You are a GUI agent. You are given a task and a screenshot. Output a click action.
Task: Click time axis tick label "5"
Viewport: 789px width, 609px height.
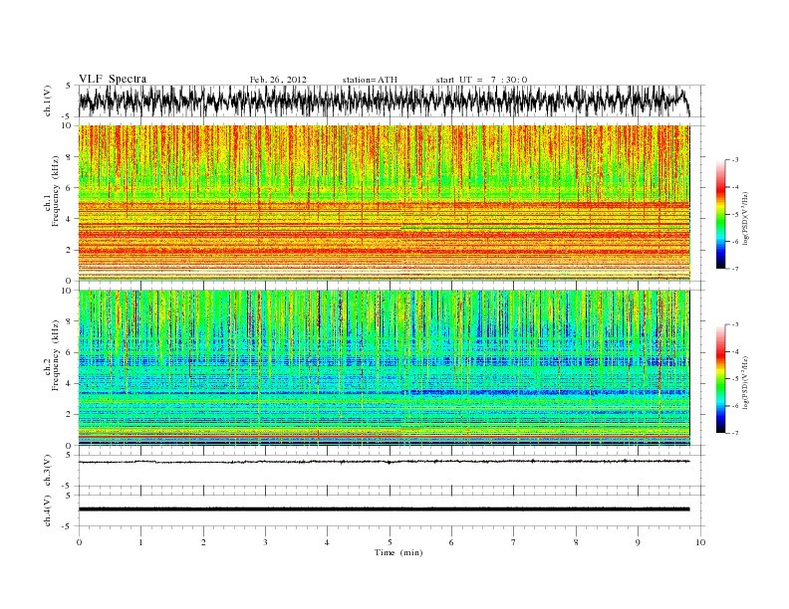tap(390, 542)
